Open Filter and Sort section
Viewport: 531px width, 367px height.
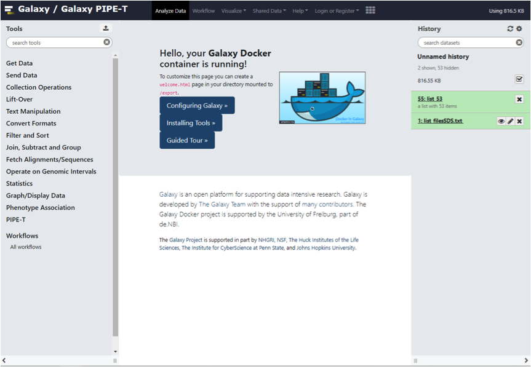point(28,135)
